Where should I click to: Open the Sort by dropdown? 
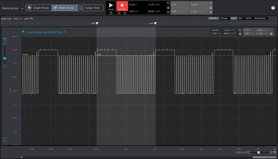click(x=18, y=19)
